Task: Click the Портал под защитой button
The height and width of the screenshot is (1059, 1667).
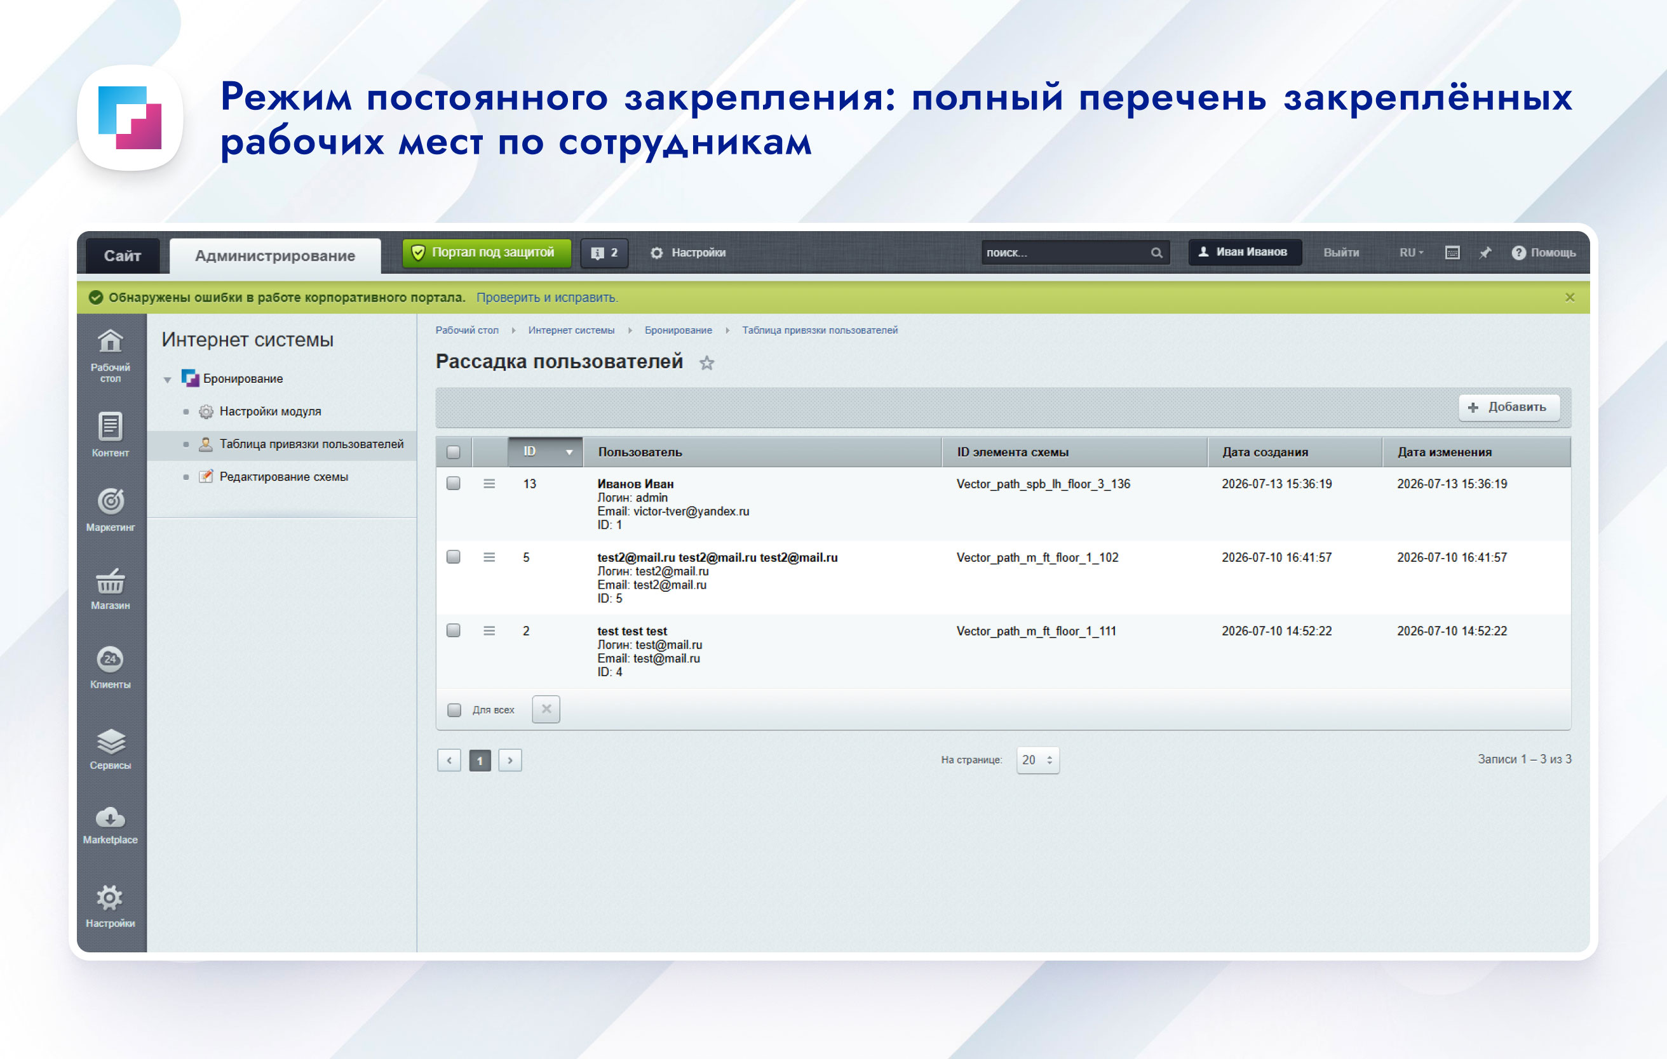Action: (487, 253)
